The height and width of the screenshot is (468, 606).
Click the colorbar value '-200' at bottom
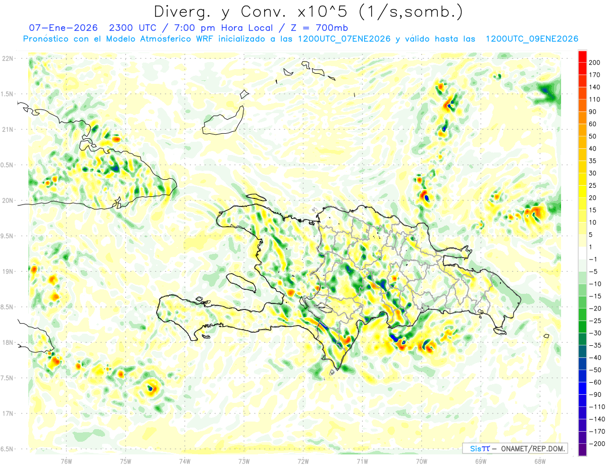point(597,443)
